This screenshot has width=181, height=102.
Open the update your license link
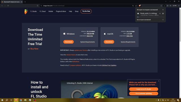(x=81, y=50)
